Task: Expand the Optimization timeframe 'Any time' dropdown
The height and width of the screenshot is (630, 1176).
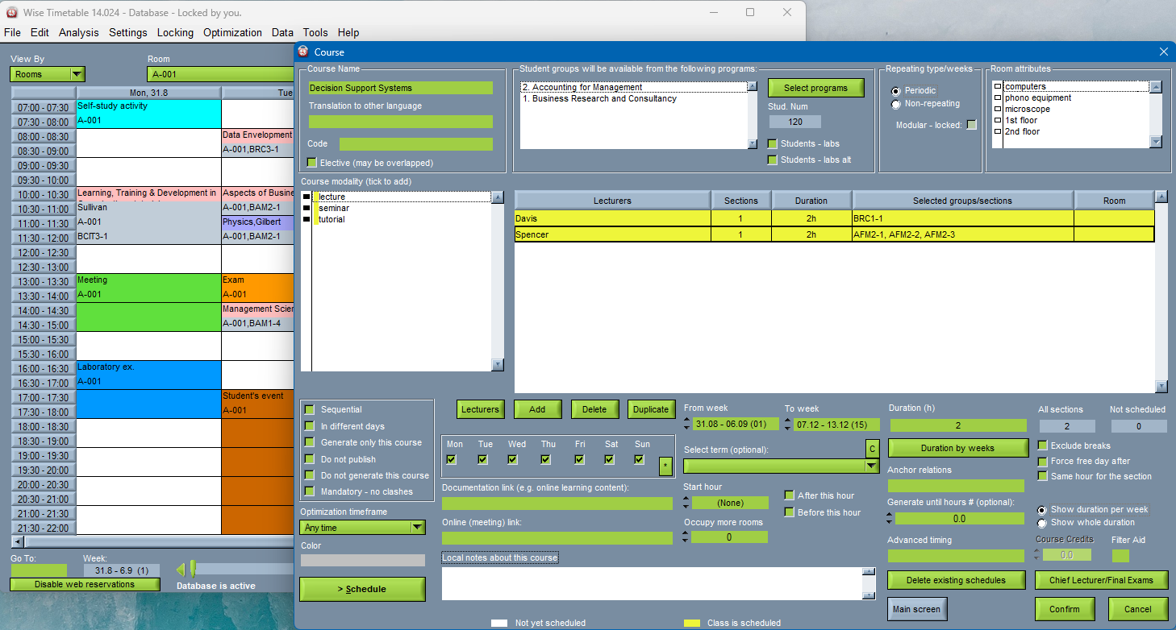Action: (x=417, y=528)
